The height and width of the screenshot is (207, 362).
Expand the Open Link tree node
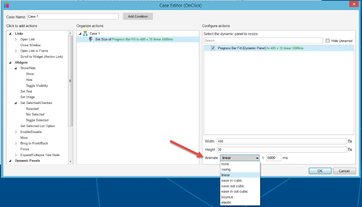pos(16,39)
